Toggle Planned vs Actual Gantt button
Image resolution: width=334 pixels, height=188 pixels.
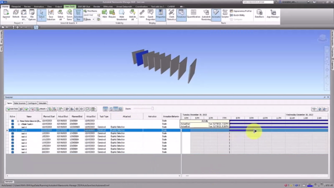121,109
